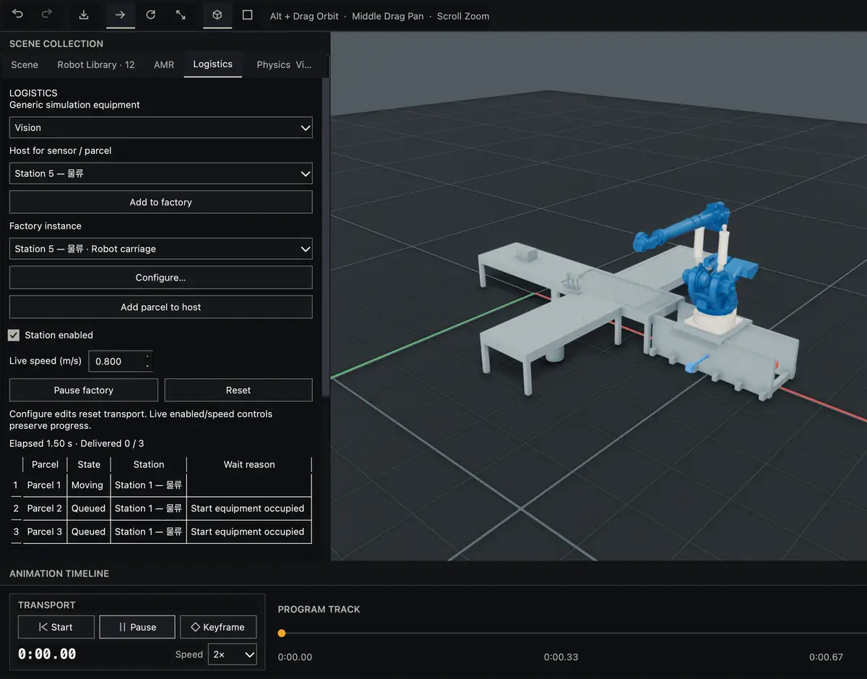Viewport: 867px width, 679px height.
Task: Click the transport Pause button
Action: (x=137, y=627)
